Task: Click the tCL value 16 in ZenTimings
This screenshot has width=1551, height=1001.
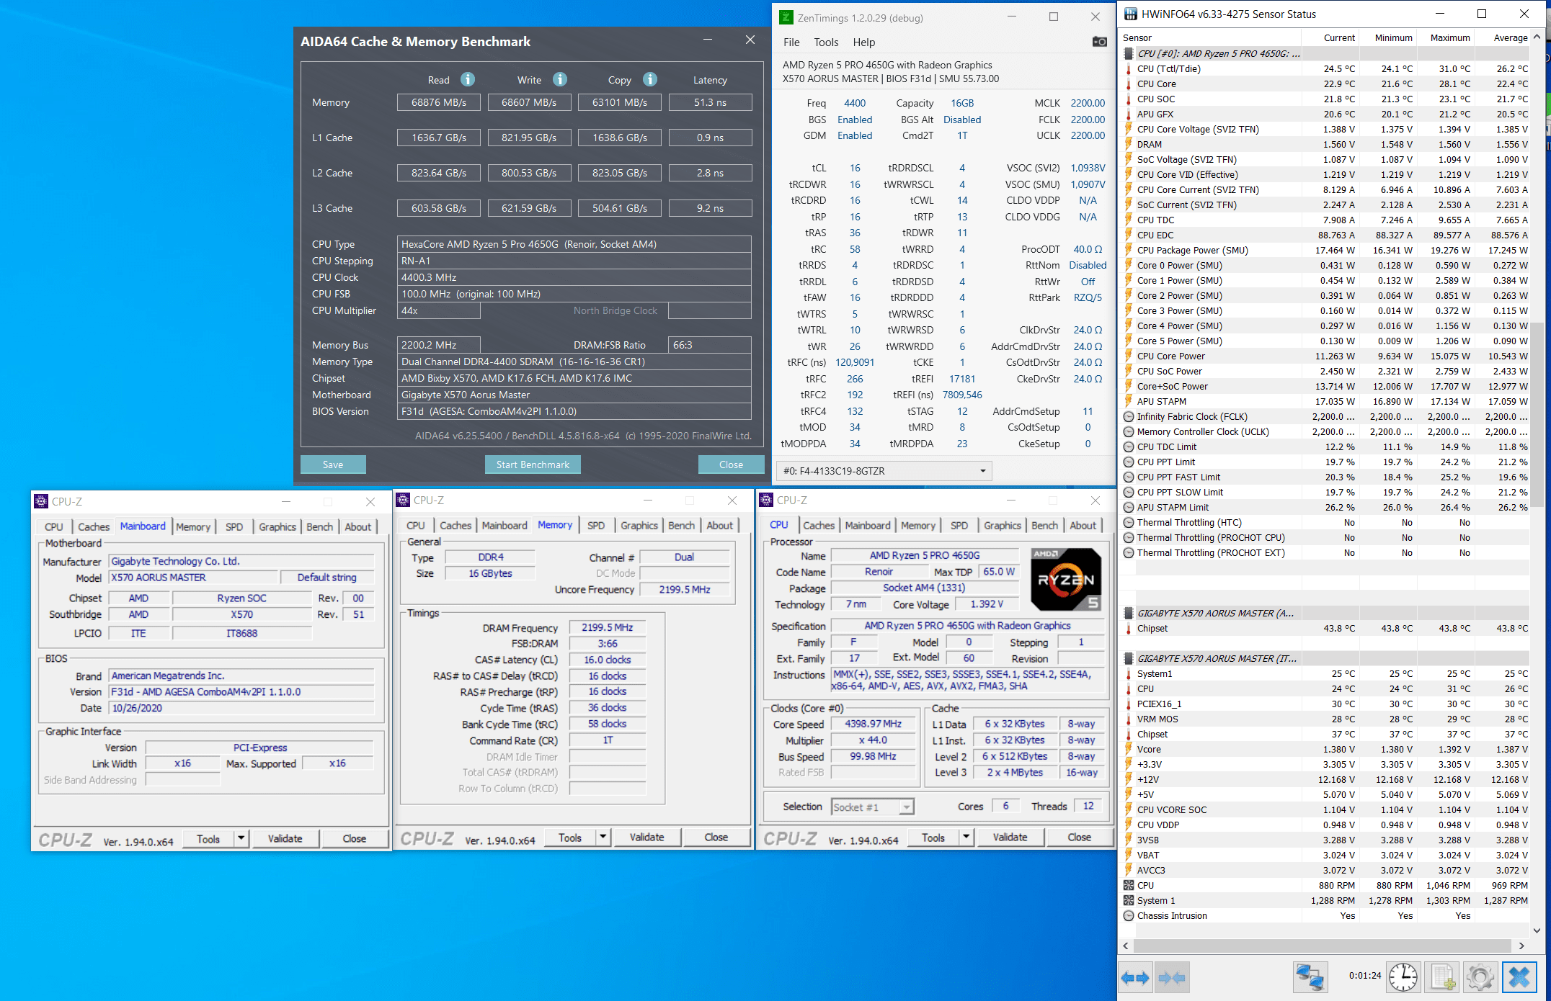Action: click(x=855, y=168)
